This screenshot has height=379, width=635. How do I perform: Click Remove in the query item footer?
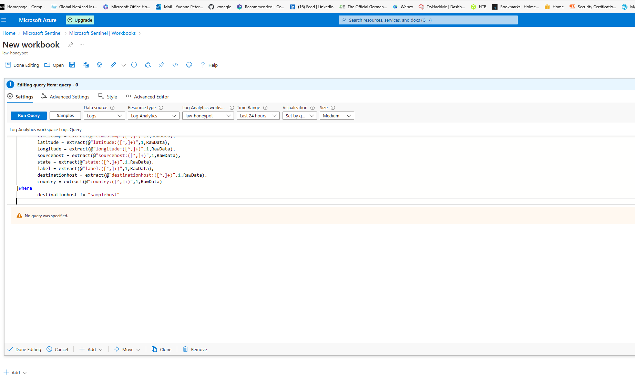pos(195,349)
